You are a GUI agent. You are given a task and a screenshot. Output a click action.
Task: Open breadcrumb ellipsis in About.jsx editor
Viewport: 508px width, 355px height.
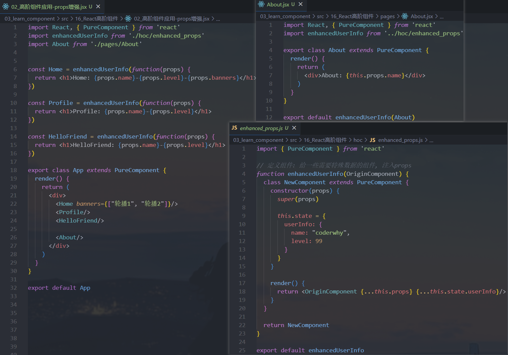pos(441,16)
